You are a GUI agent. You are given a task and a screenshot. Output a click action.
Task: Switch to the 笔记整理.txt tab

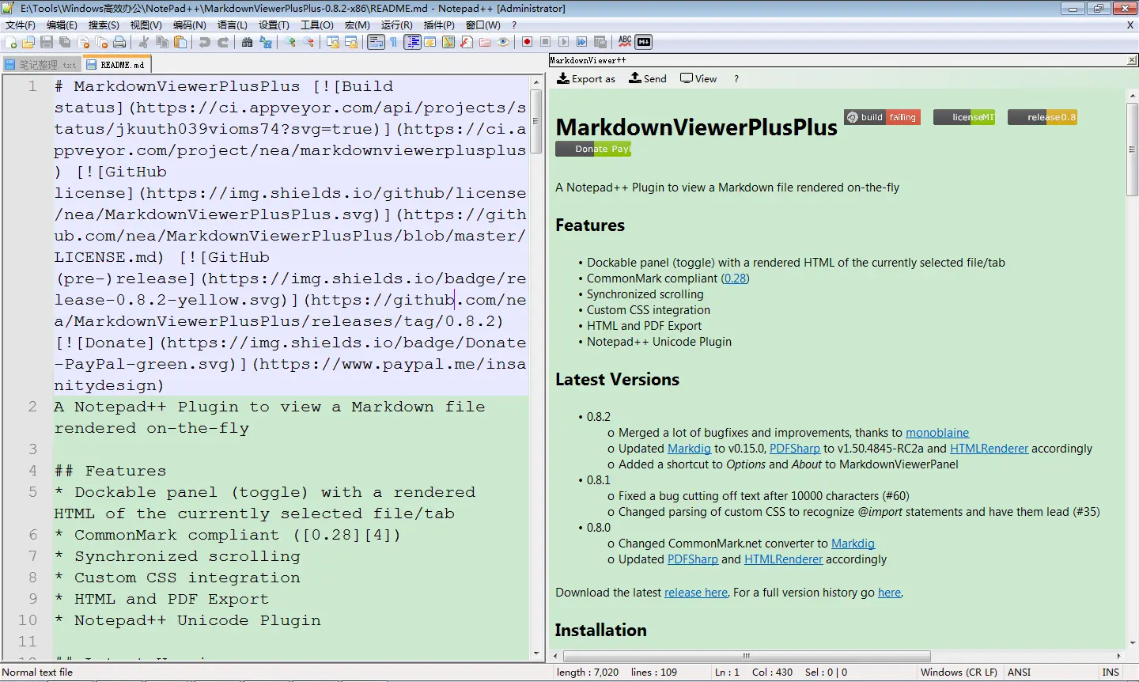click(41, 65)
